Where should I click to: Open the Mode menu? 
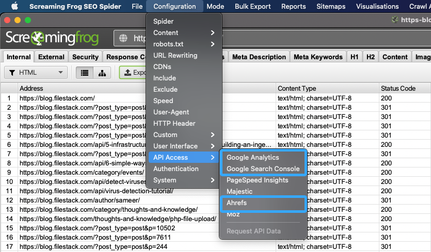click(x=215, y=6)
